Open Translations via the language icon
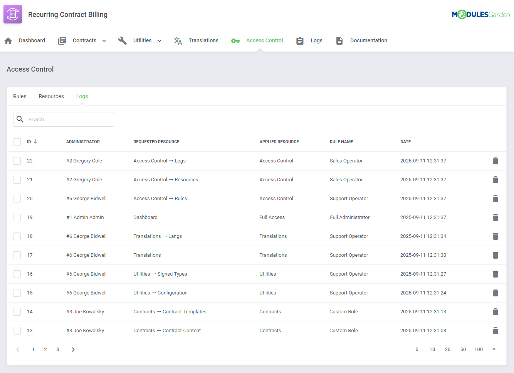 click(x=178, y=40)
